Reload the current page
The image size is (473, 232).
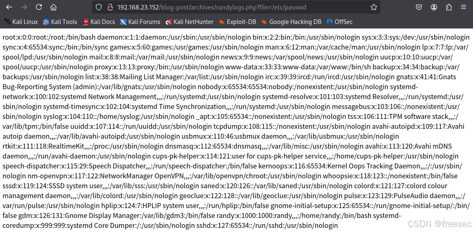(x=38, y=7)
